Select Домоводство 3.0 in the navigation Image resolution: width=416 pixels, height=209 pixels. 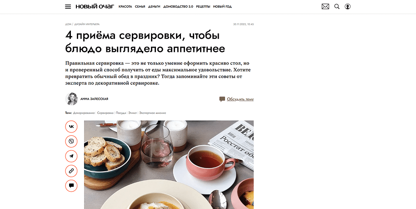coord(178,7)
